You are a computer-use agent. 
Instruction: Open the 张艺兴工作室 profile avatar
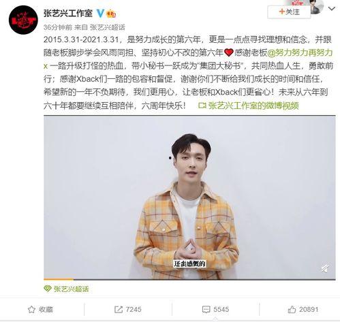[x=23, y=20]
